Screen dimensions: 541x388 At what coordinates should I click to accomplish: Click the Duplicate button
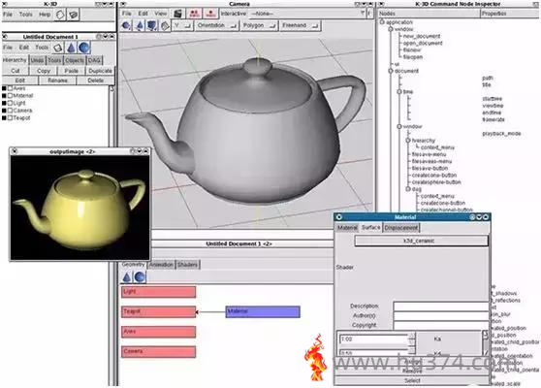point(100,71)
